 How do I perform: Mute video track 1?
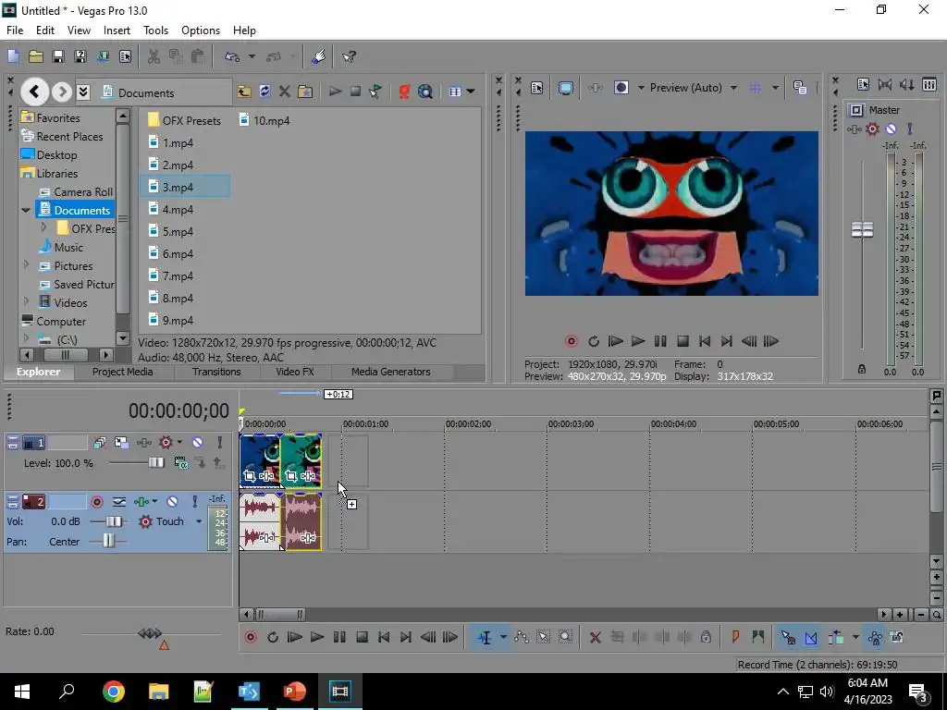point(198,443)
